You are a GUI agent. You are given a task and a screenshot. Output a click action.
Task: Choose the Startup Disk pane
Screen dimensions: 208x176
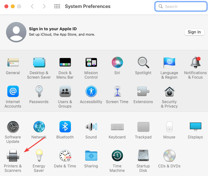(x=143, y=156)
